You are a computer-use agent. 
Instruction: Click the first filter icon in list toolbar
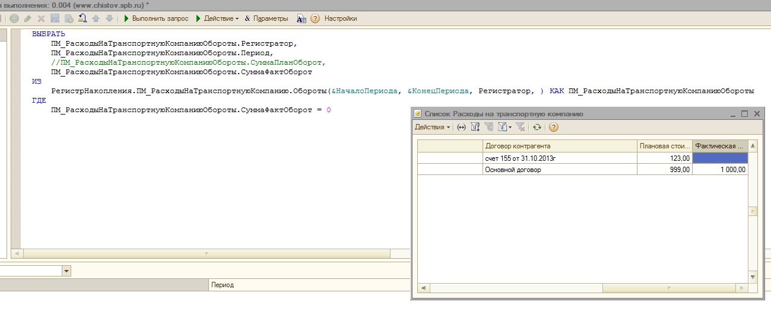(x=475, y=127)
